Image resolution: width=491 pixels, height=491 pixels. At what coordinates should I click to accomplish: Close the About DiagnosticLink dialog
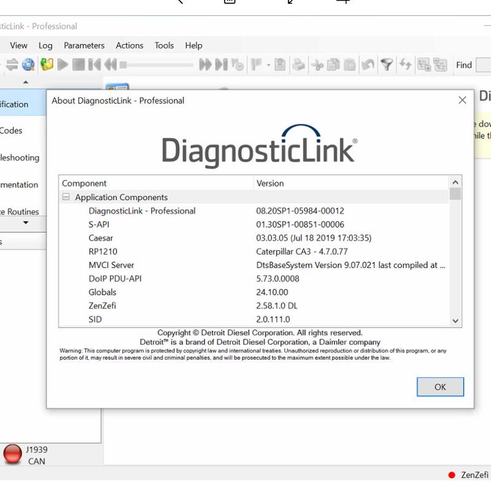coord(462,100)
